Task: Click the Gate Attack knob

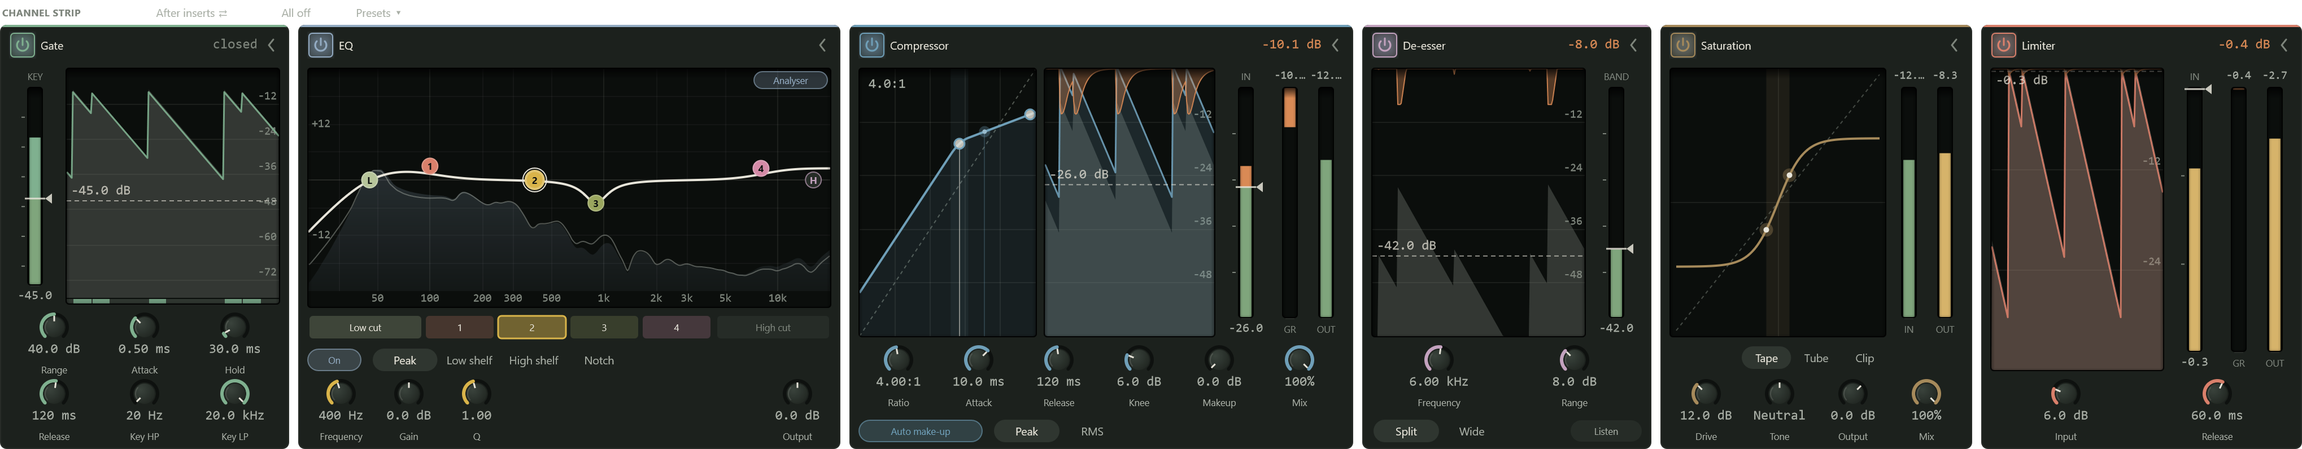Action: click(144, 326)
